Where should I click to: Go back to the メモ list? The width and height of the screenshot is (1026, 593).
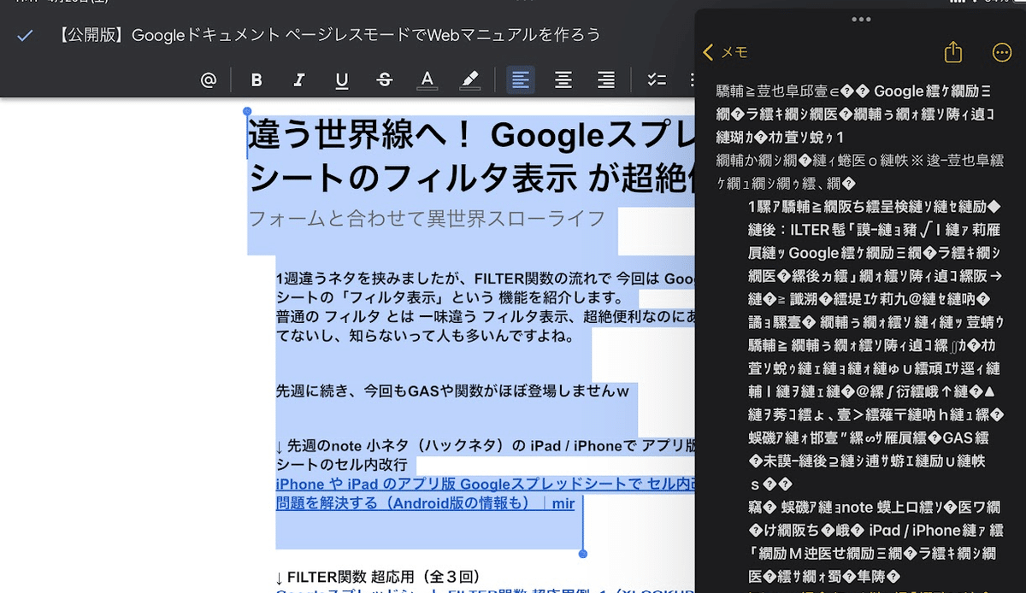[725, 52]
